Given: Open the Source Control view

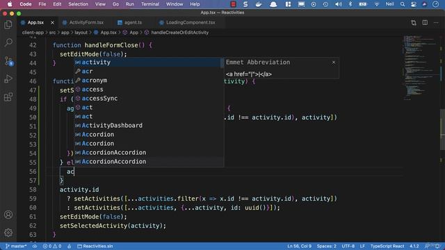Looking at the screenshot, I should pos(8,60).
